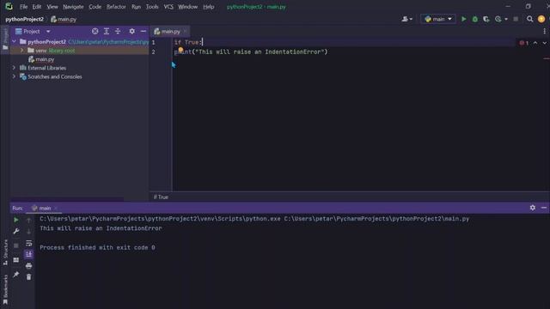
Task: Open Project panel settings gear
Action: click(x=131, y=31)
